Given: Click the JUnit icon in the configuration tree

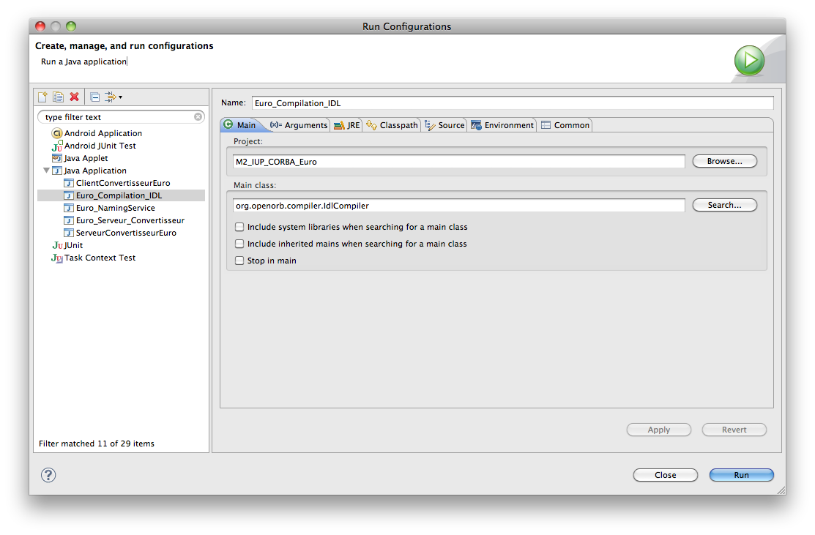Looking at the screenshot, I should click(57, 245).
